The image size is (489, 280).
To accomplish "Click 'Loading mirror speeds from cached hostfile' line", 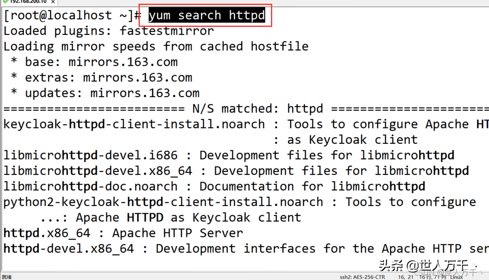I will click(156, 46).
